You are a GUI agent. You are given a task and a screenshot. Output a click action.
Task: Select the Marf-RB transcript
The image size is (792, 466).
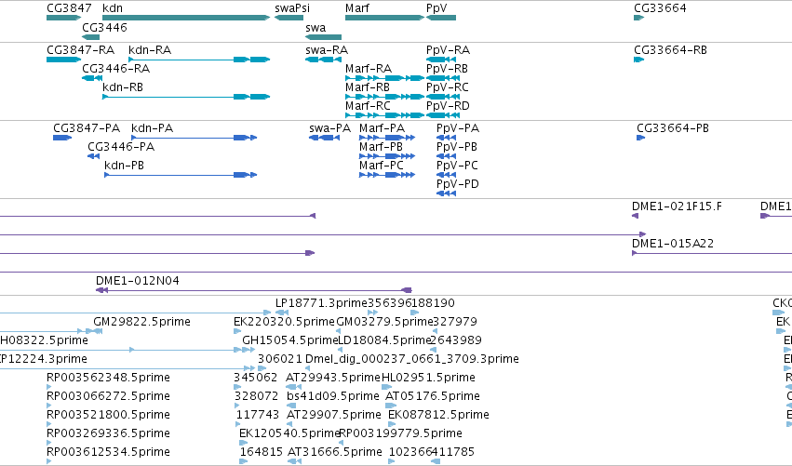(x=368, y=87)
